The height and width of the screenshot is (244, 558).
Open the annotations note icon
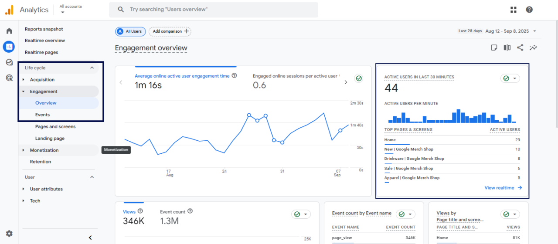494,48
